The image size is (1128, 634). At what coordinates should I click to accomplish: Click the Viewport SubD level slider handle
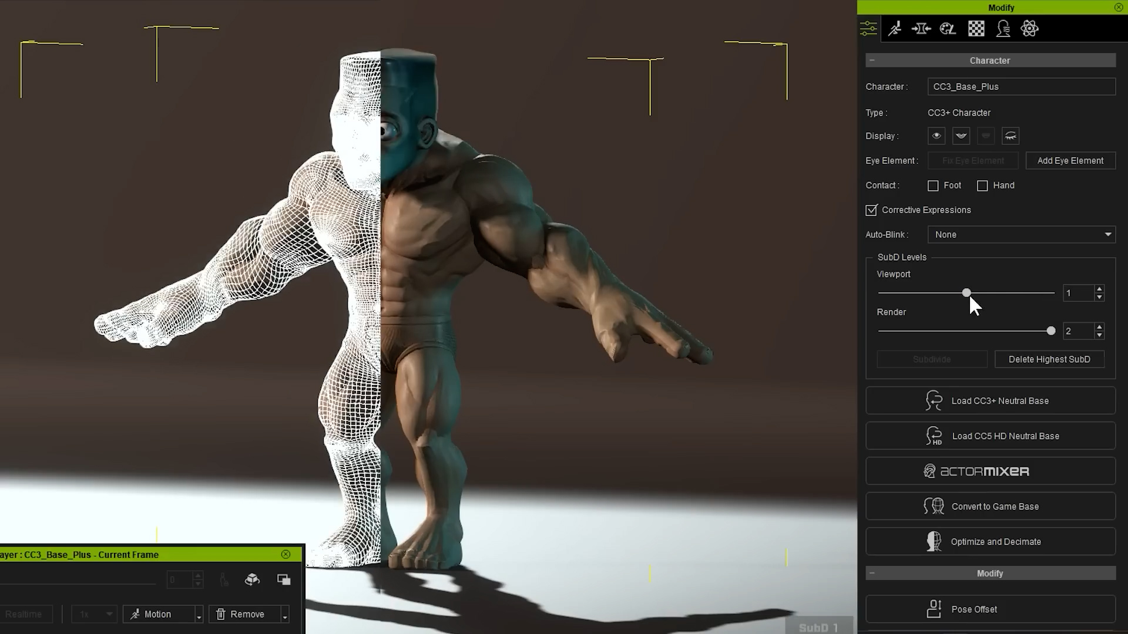tap(966, 292)
